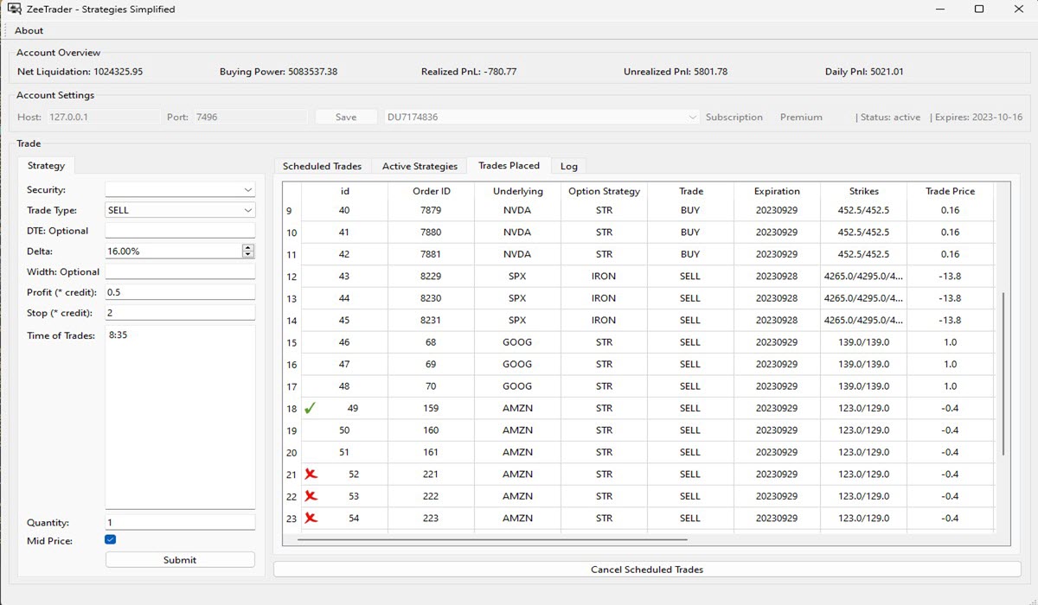1038x605 pixels.
Task: Increase the Delta value with stepper arrow
Action: click(x=248, y=247)
